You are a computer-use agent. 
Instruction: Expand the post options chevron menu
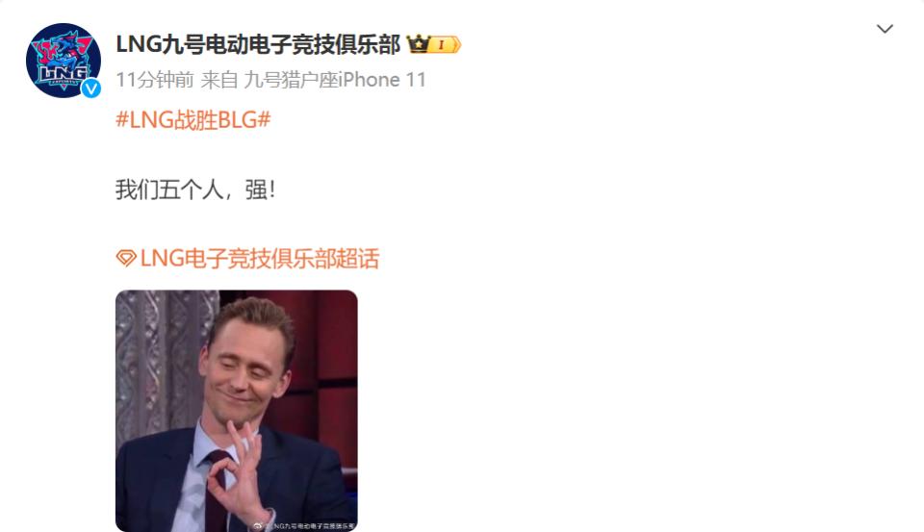tap(885, 29)
